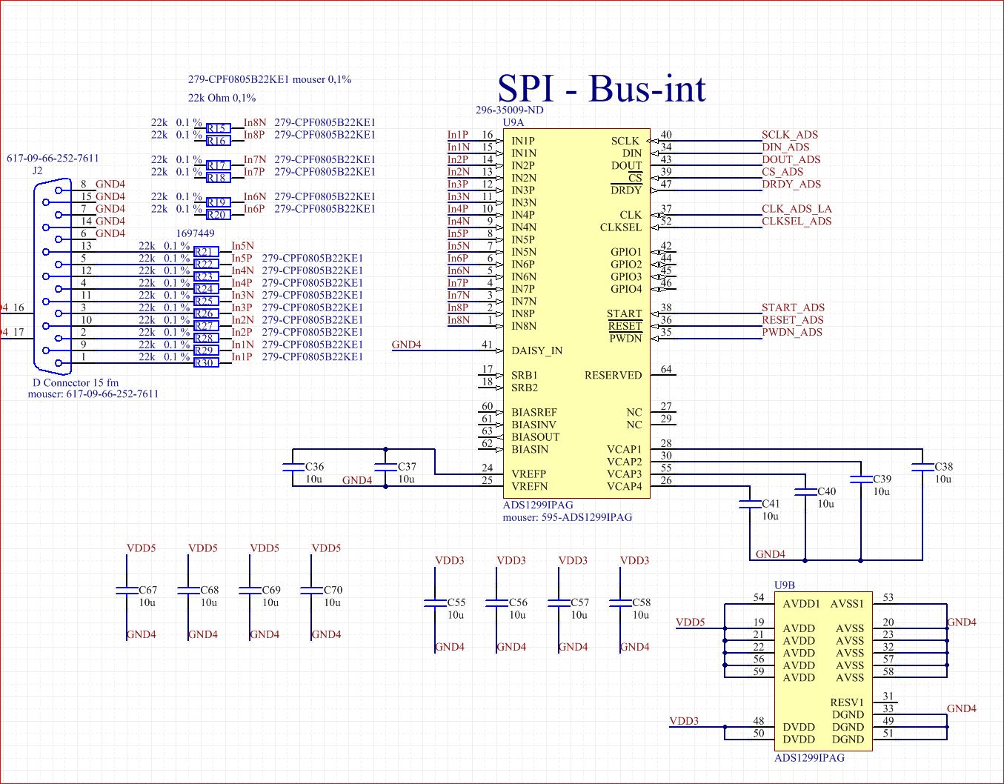
Task: Select capacitor C38 symbol
Action: click(x=922, y=467)
